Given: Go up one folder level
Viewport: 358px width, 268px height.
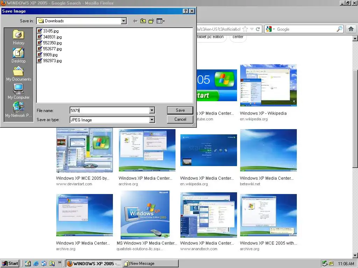Looking at the screenshot, I should tap(143, 21).
